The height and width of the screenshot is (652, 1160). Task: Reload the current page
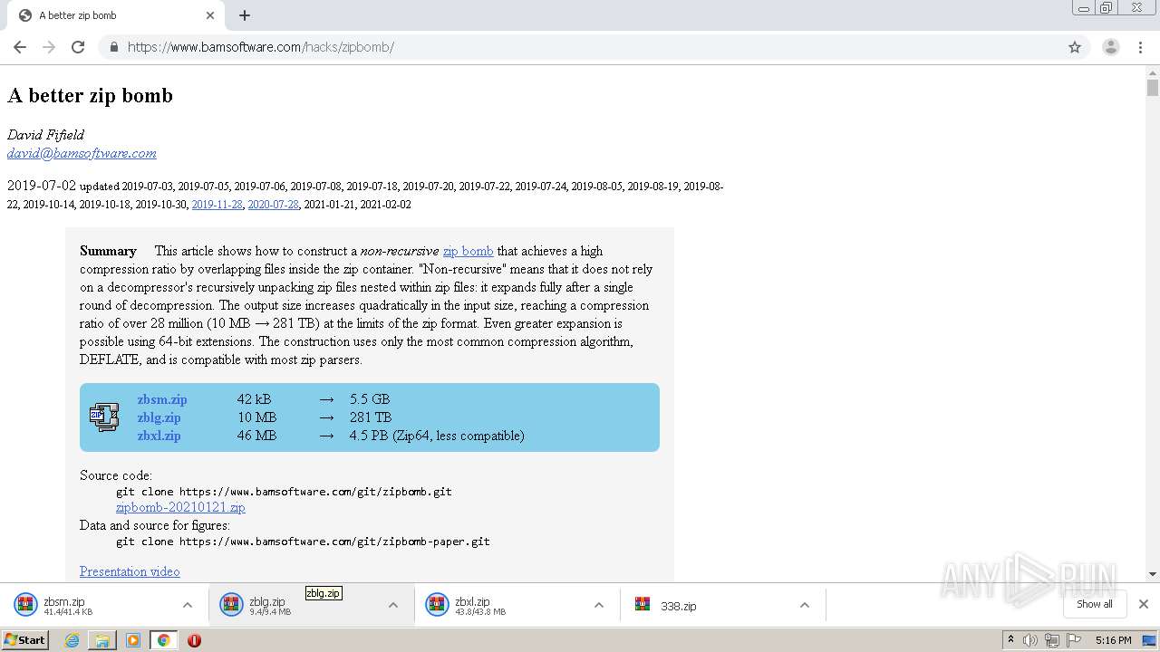pyautogui.click(x=78, y=47)
